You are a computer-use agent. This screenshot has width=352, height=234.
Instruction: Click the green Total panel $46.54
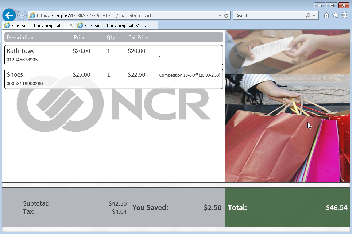(287, 207)
